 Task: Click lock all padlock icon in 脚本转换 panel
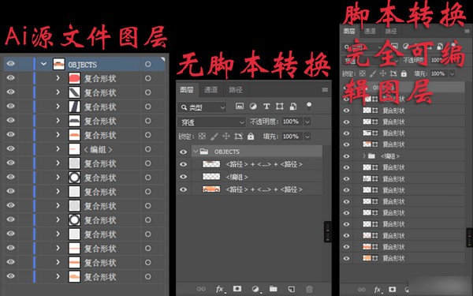[404, 73]
